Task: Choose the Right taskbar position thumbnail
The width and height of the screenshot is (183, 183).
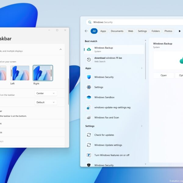Action: 43,73
